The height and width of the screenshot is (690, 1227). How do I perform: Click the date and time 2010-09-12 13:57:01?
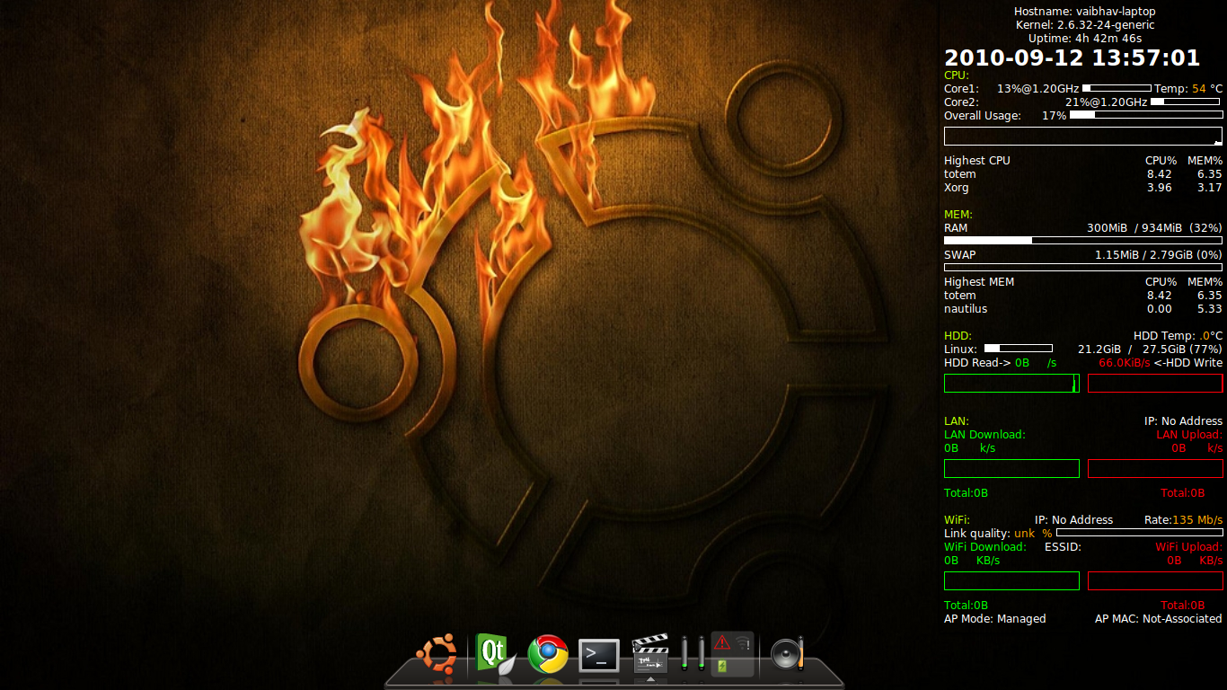coord(1073,58)
